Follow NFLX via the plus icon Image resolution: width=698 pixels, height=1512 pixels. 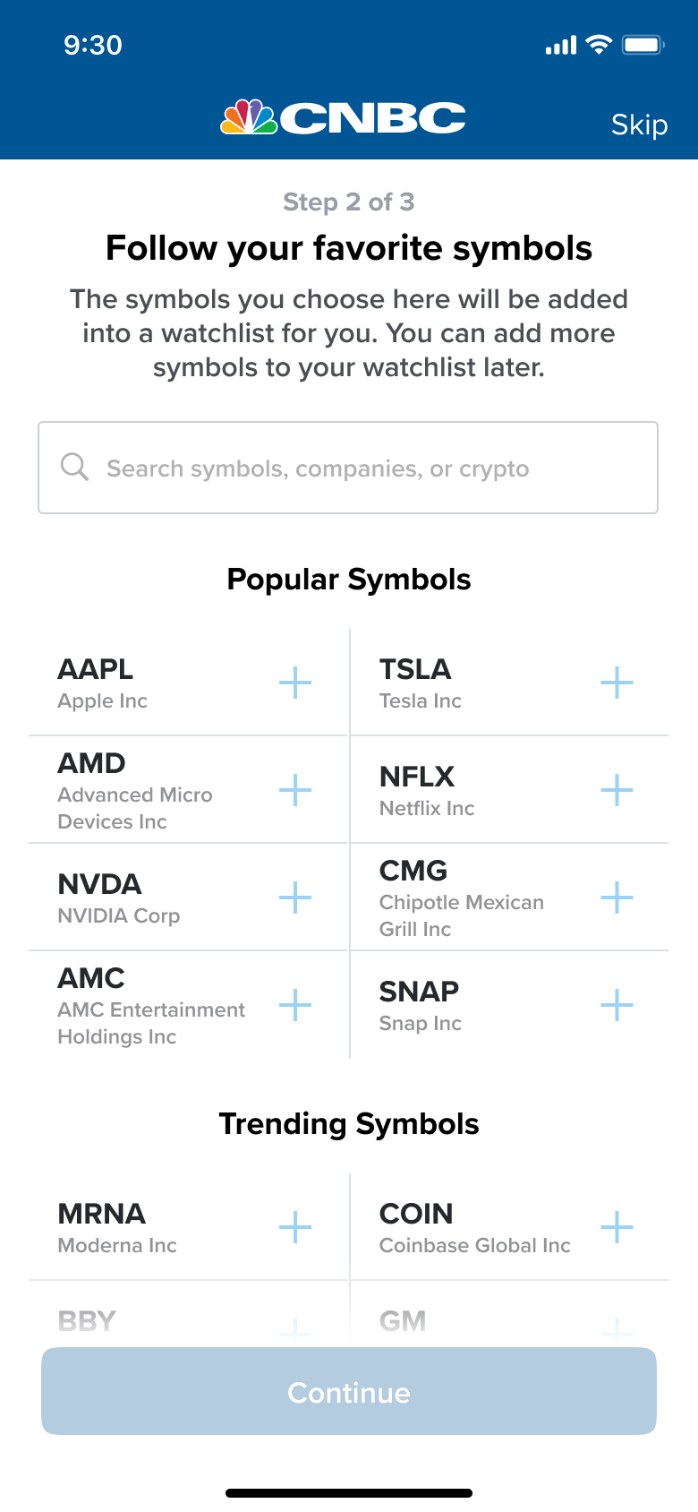[x=617, y=791]
